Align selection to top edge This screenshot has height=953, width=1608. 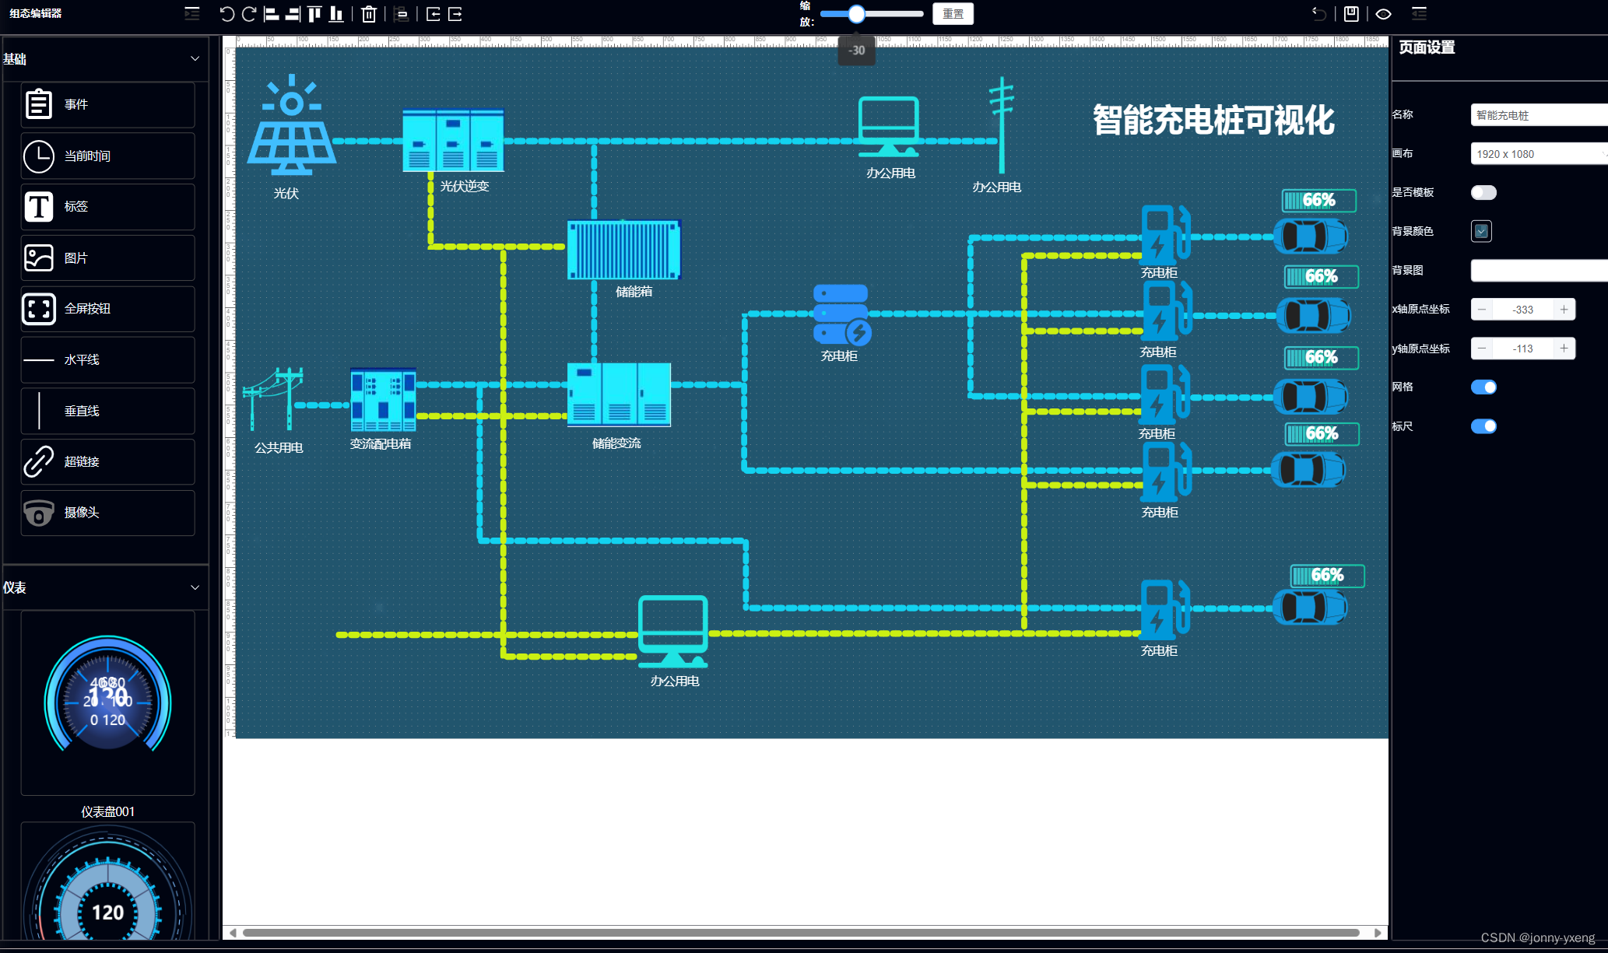pyautogui.click(x=314, y=14)
